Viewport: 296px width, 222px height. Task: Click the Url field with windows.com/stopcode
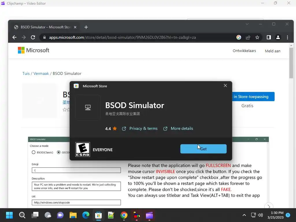click(x=76, y=202)
